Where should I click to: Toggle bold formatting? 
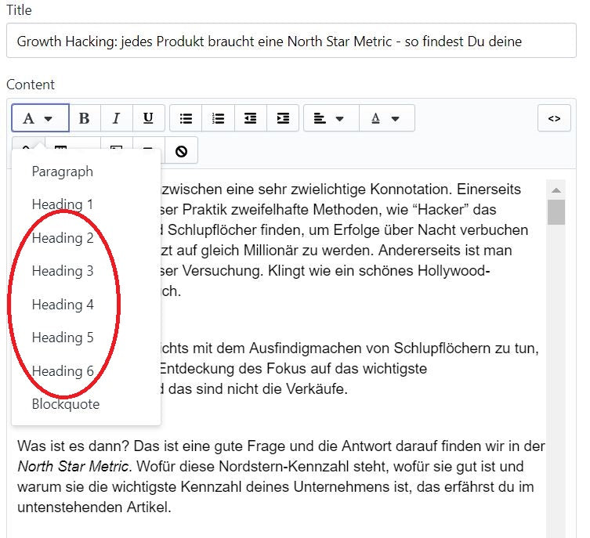point(85,118)
